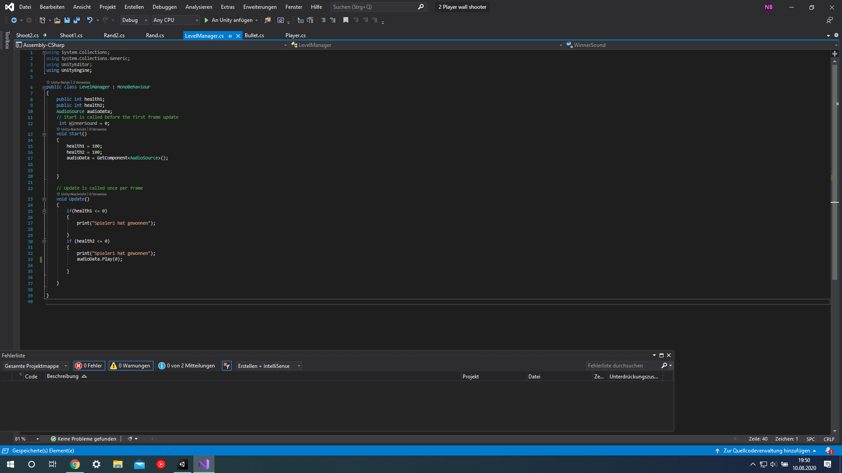Comment out the selected lines
842x473 pixels.
click(x=324, y=20)
